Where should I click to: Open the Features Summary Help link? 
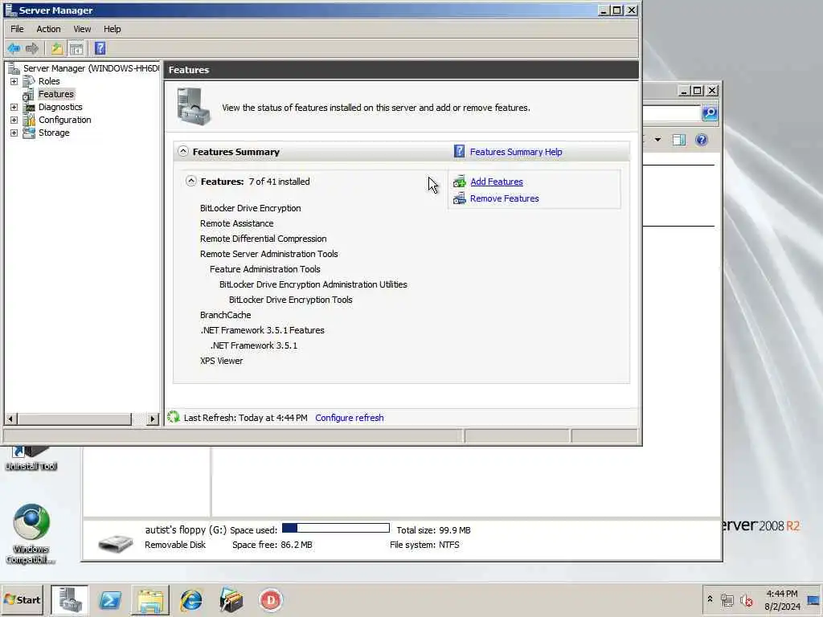click(x=516, y=152)
